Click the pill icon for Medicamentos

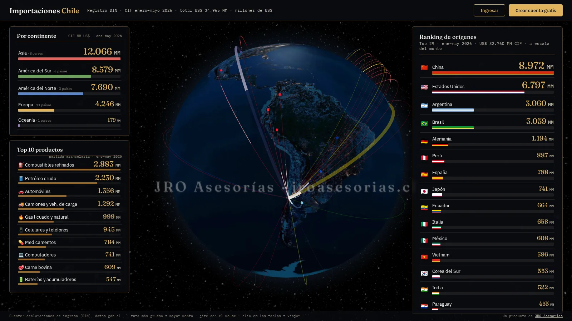(x=21, y=243)
